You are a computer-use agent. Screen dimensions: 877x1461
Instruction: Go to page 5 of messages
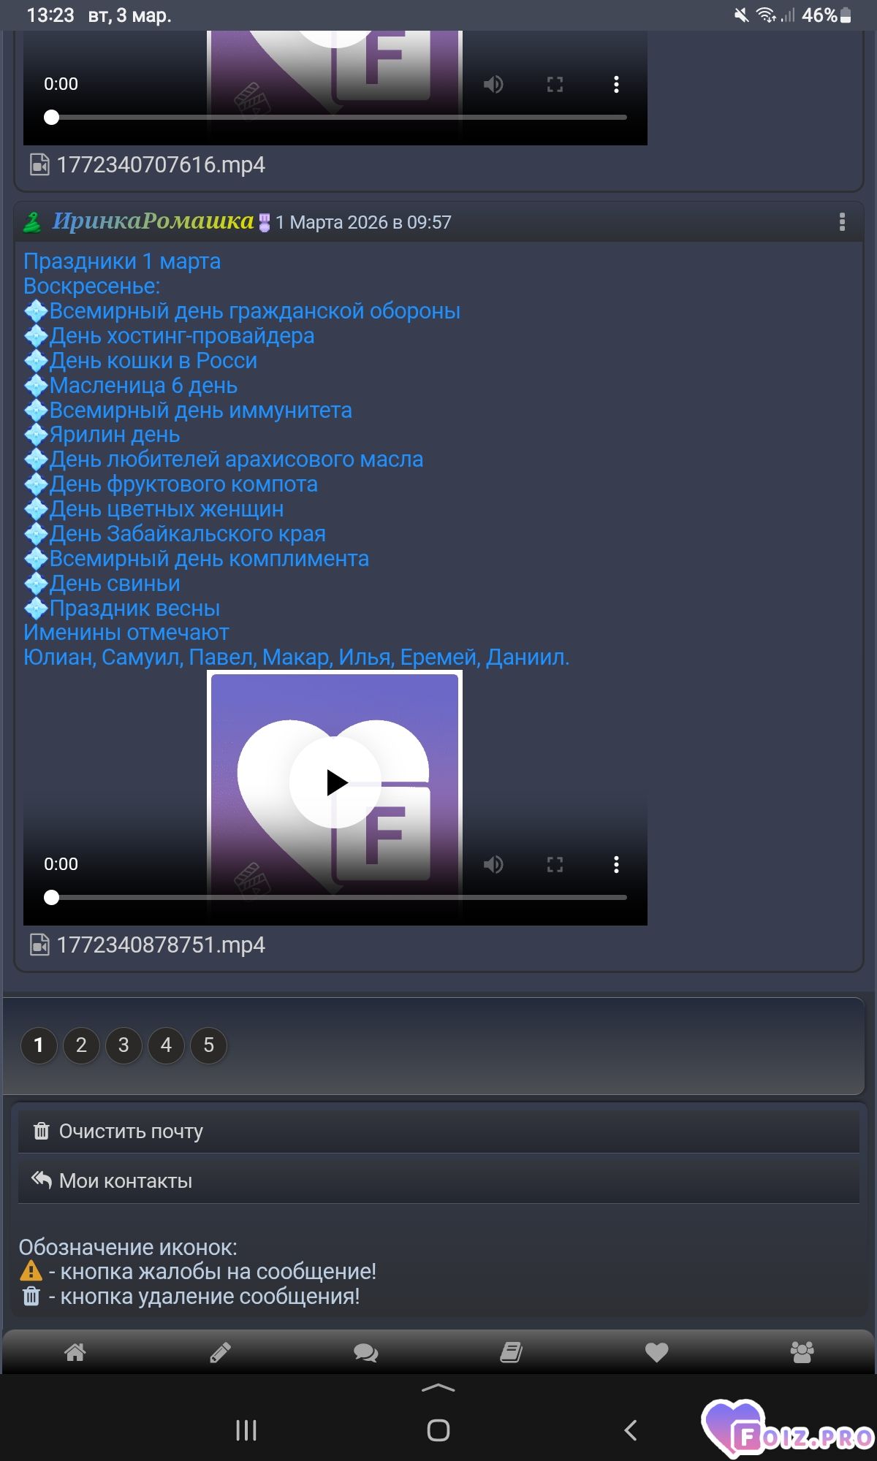pyautogui.click(x=208, y=1045)
